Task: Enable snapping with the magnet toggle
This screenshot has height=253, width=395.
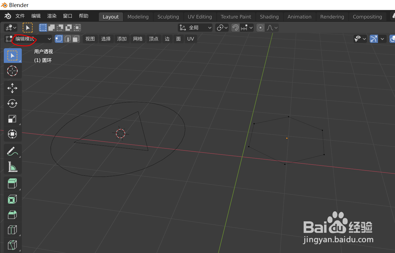Action: (x=235, y=27)
